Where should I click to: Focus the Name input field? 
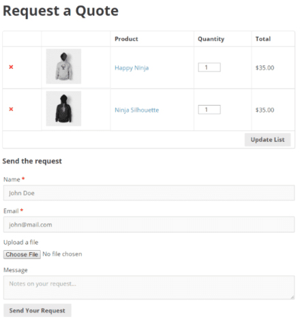click(x=149, y=193)
